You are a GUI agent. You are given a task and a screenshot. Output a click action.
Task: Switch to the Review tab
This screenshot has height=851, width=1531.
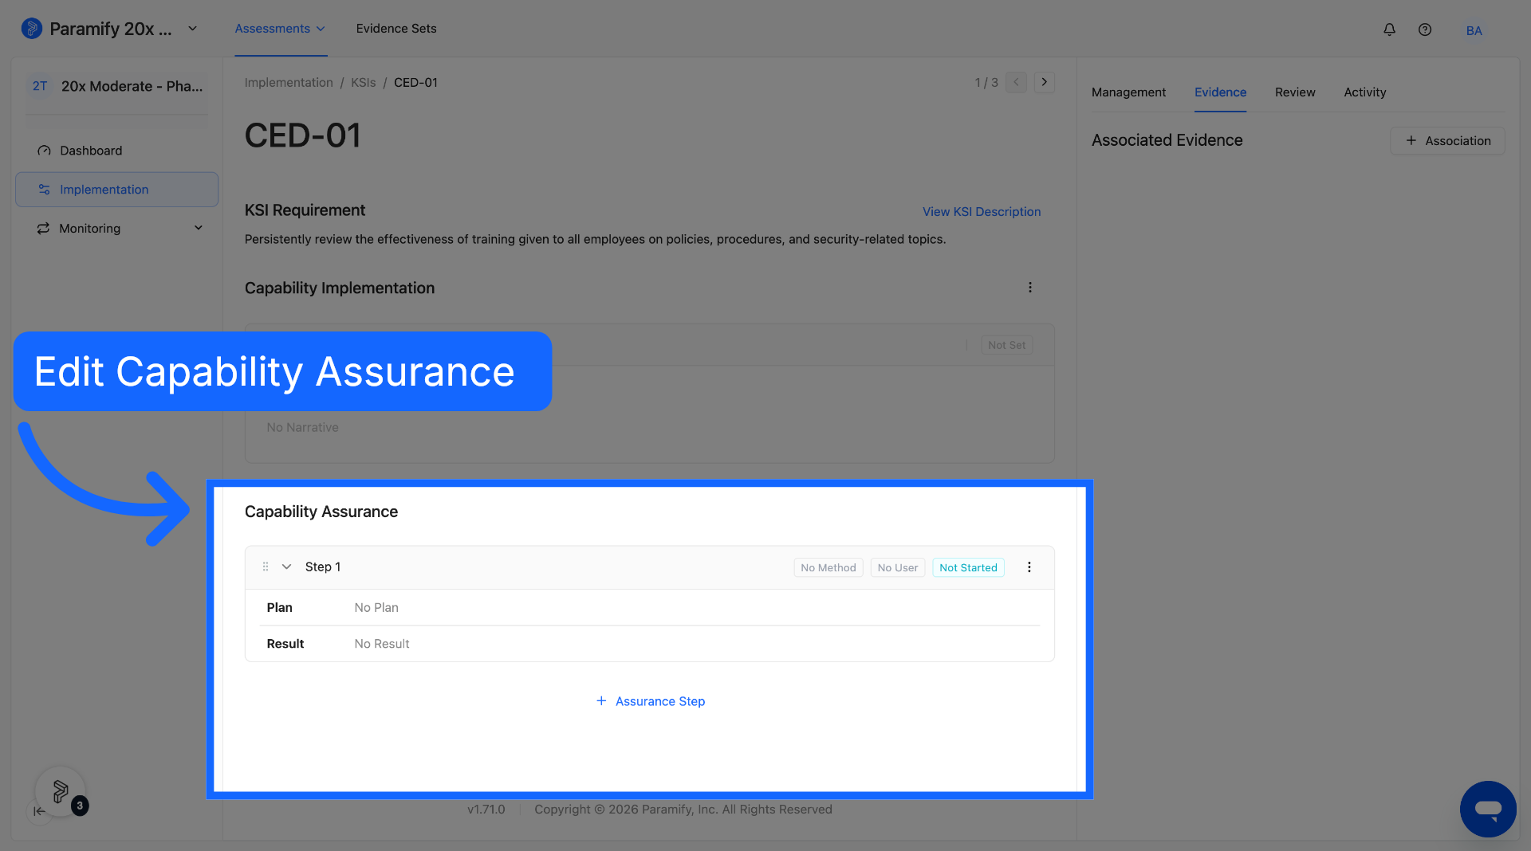[1295, 92]
